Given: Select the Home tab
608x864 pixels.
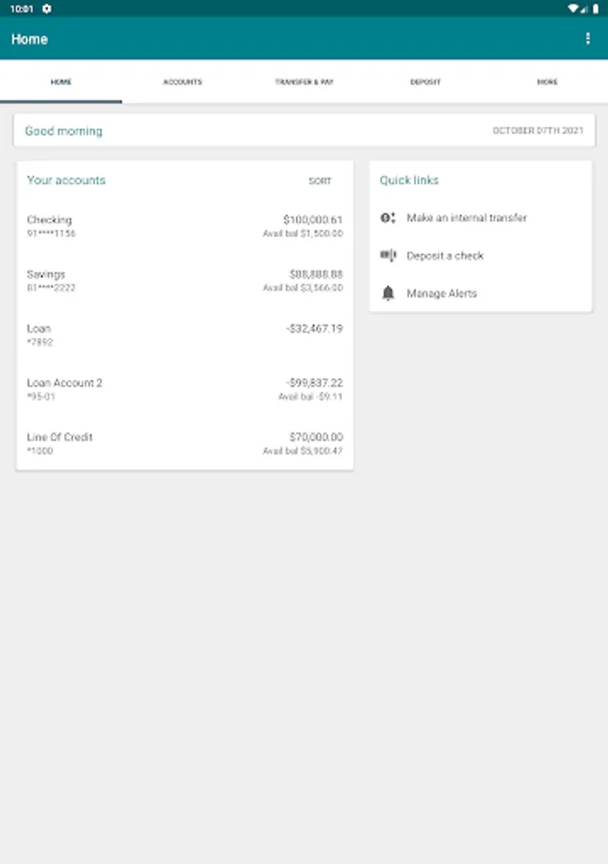Looking at the screenshot, I should tap(61, 82).
